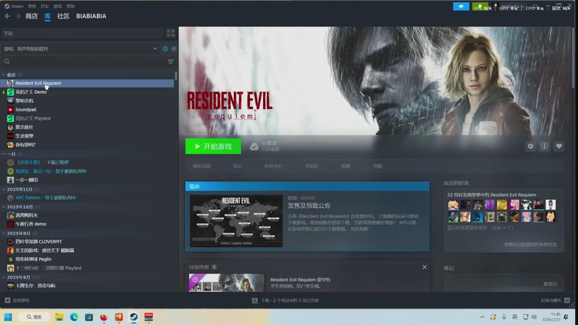Open File Explorer from the taskbar
Viewport: 578px width, 325px height.
click(x=59, y=317)
